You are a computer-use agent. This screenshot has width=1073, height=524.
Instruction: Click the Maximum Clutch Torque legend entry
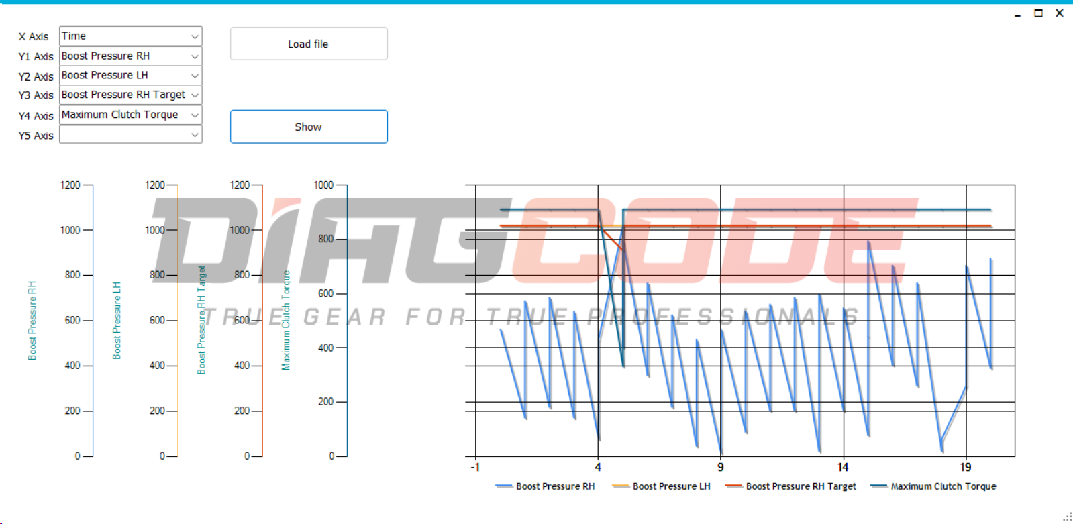[x=933, y=486]
